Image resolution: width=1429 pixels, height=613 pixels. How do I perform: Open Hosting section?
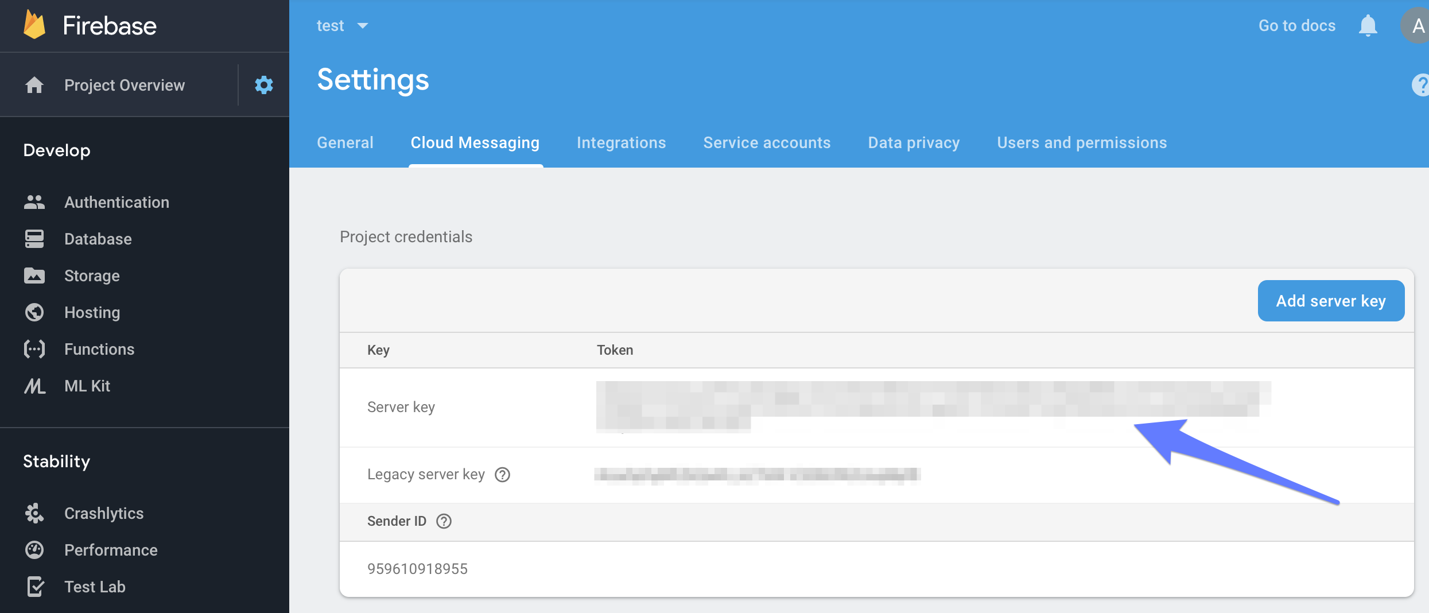(92, 312)
